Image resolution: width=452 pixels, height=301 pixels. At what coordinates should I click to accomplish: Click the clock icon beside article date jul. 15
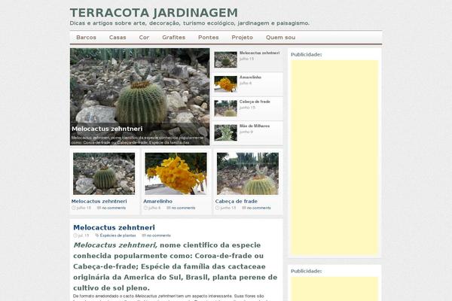coord(75,236)
